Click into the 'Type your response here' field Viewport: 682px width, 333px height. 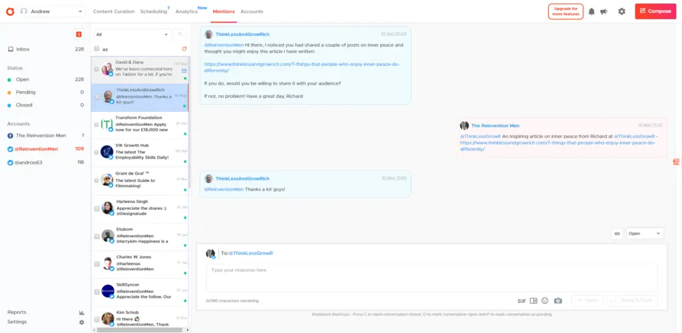[431, 276]
